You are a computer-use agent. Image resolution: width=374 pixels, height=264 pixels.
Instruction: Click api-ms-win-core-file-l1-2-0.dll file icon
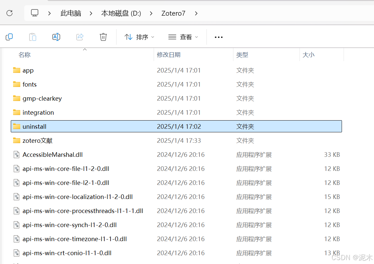pyautogui.click(x=16, y=169)
